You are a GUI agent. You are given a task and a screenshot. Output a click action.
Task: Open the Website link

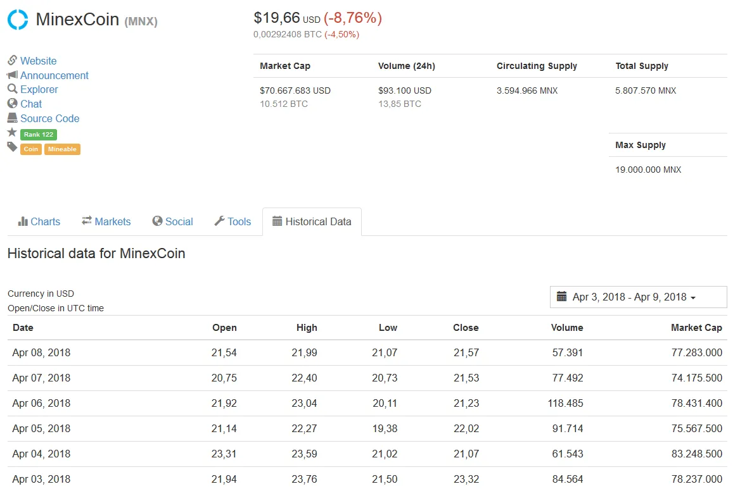pos(38,61)
